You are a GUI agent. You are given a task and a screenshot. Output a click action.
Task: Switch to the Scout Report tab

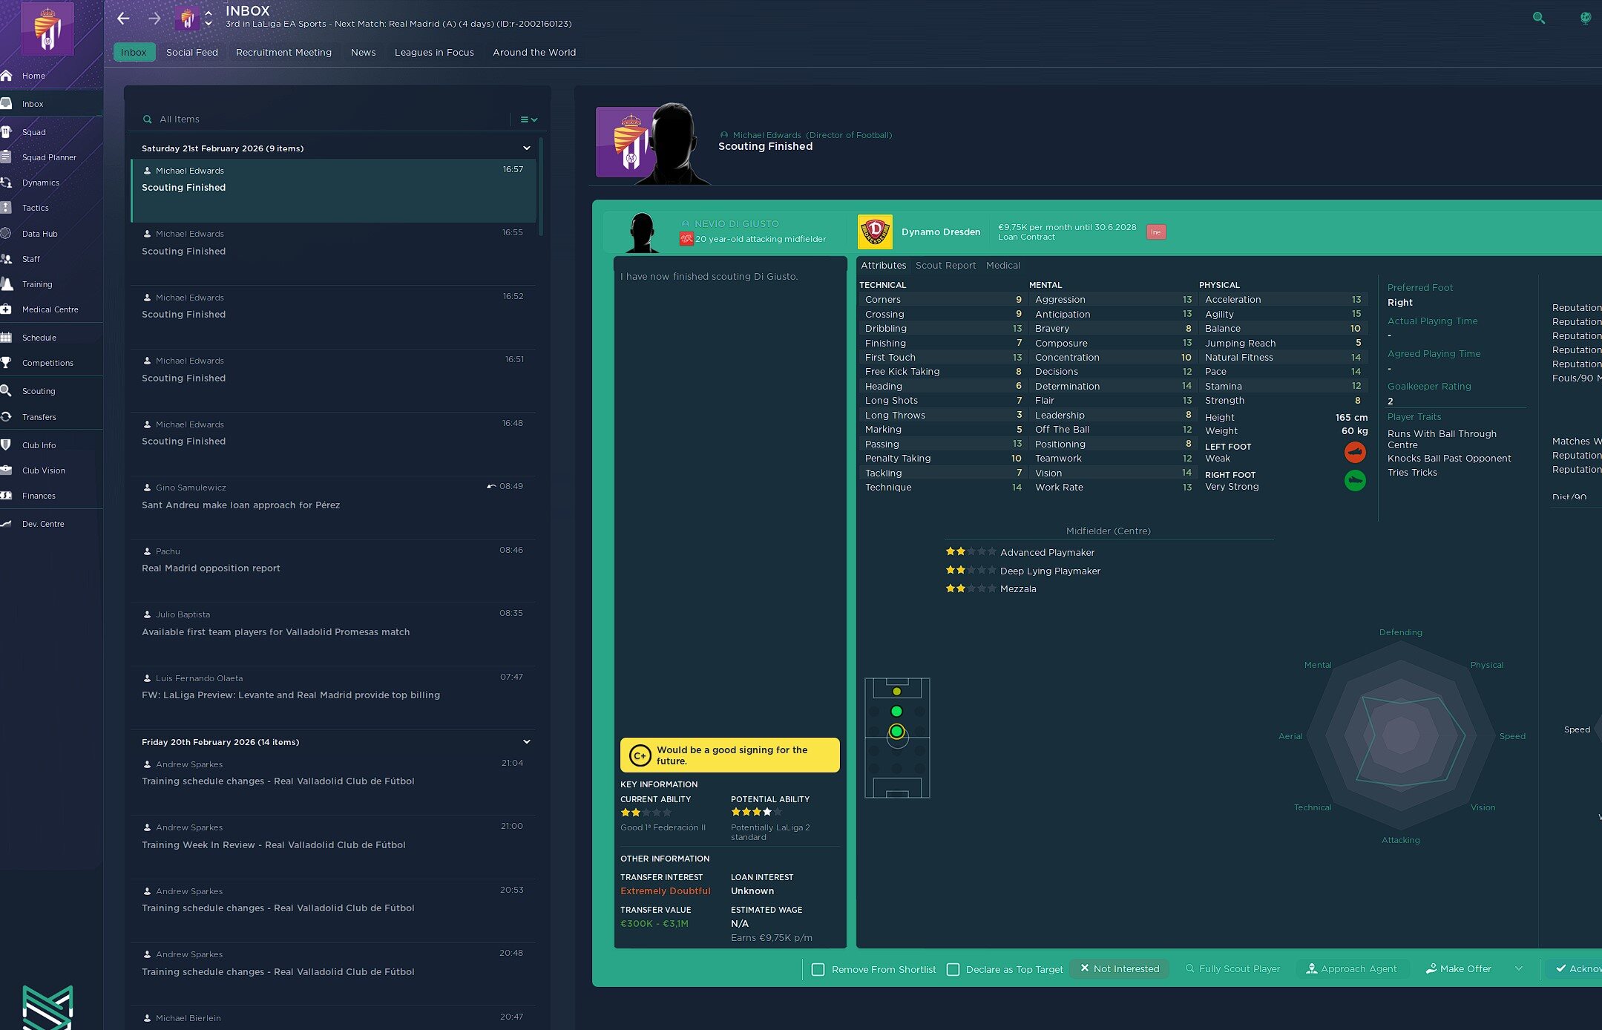[945, 266]
